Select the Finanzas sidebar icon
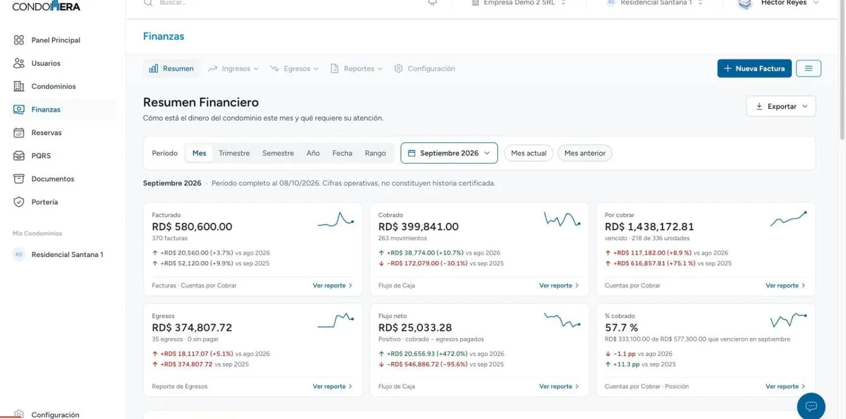 [x=19, y=109]
